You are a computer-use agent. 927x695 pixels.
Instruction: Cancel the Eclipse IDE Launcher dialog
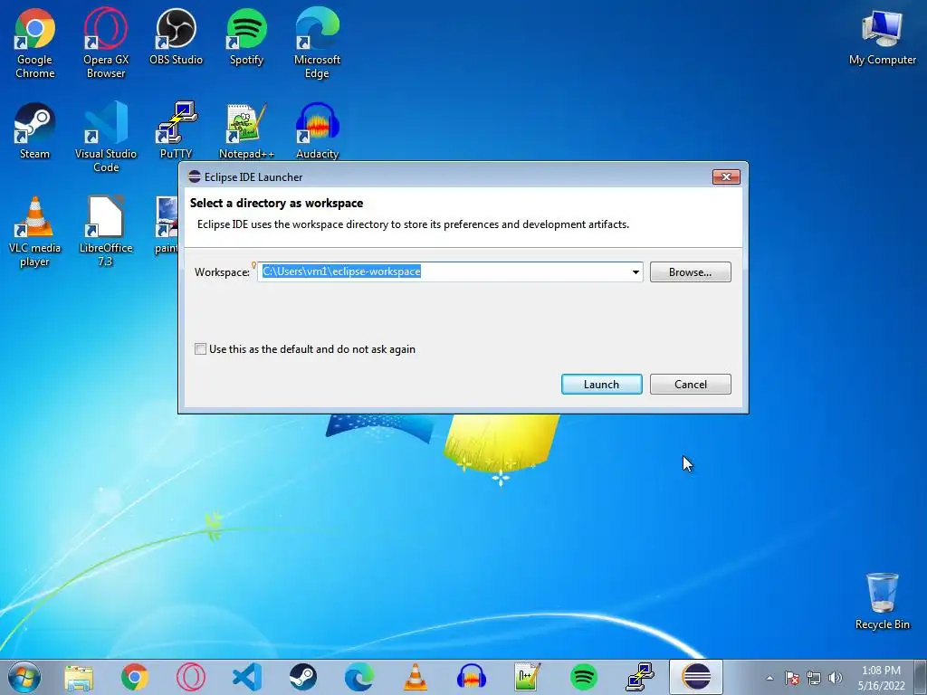tap(690, 384)
